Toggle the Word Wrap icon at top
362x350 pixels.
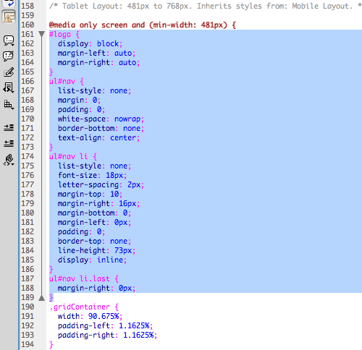coord(9,4)
